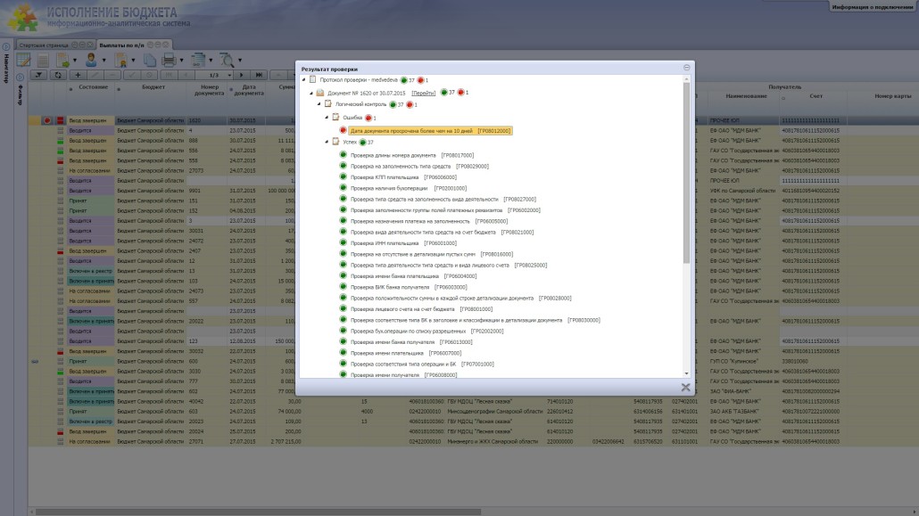Click the linked documents icon in the toolbar

(198, 60)
